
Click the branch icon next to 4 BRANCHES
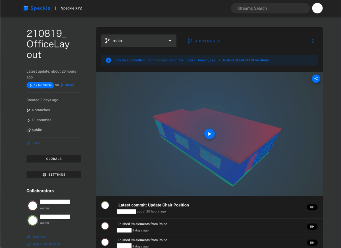190,41
